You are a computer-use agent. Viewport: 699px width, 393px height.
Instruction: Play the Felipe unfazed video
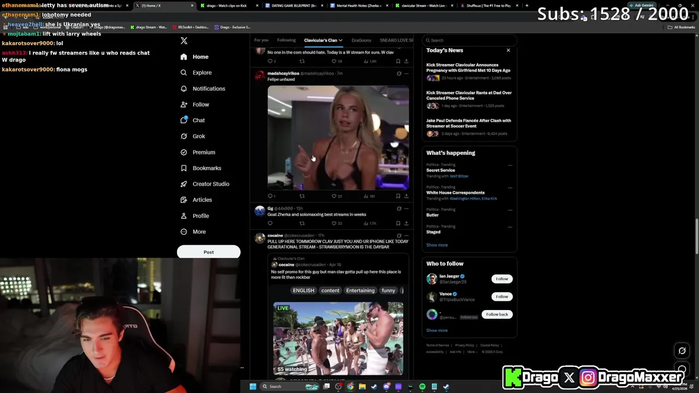(x=338, y=138)
